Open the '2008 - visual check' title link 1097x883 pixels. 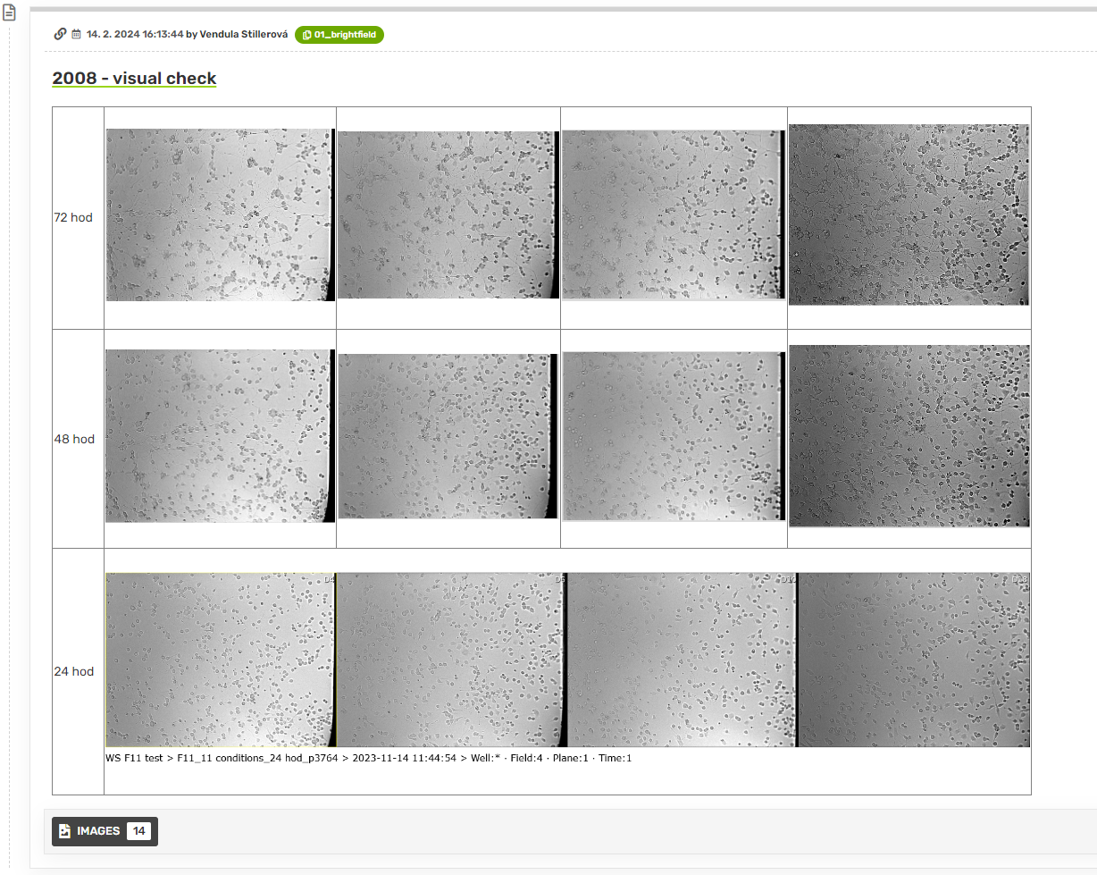134,78
